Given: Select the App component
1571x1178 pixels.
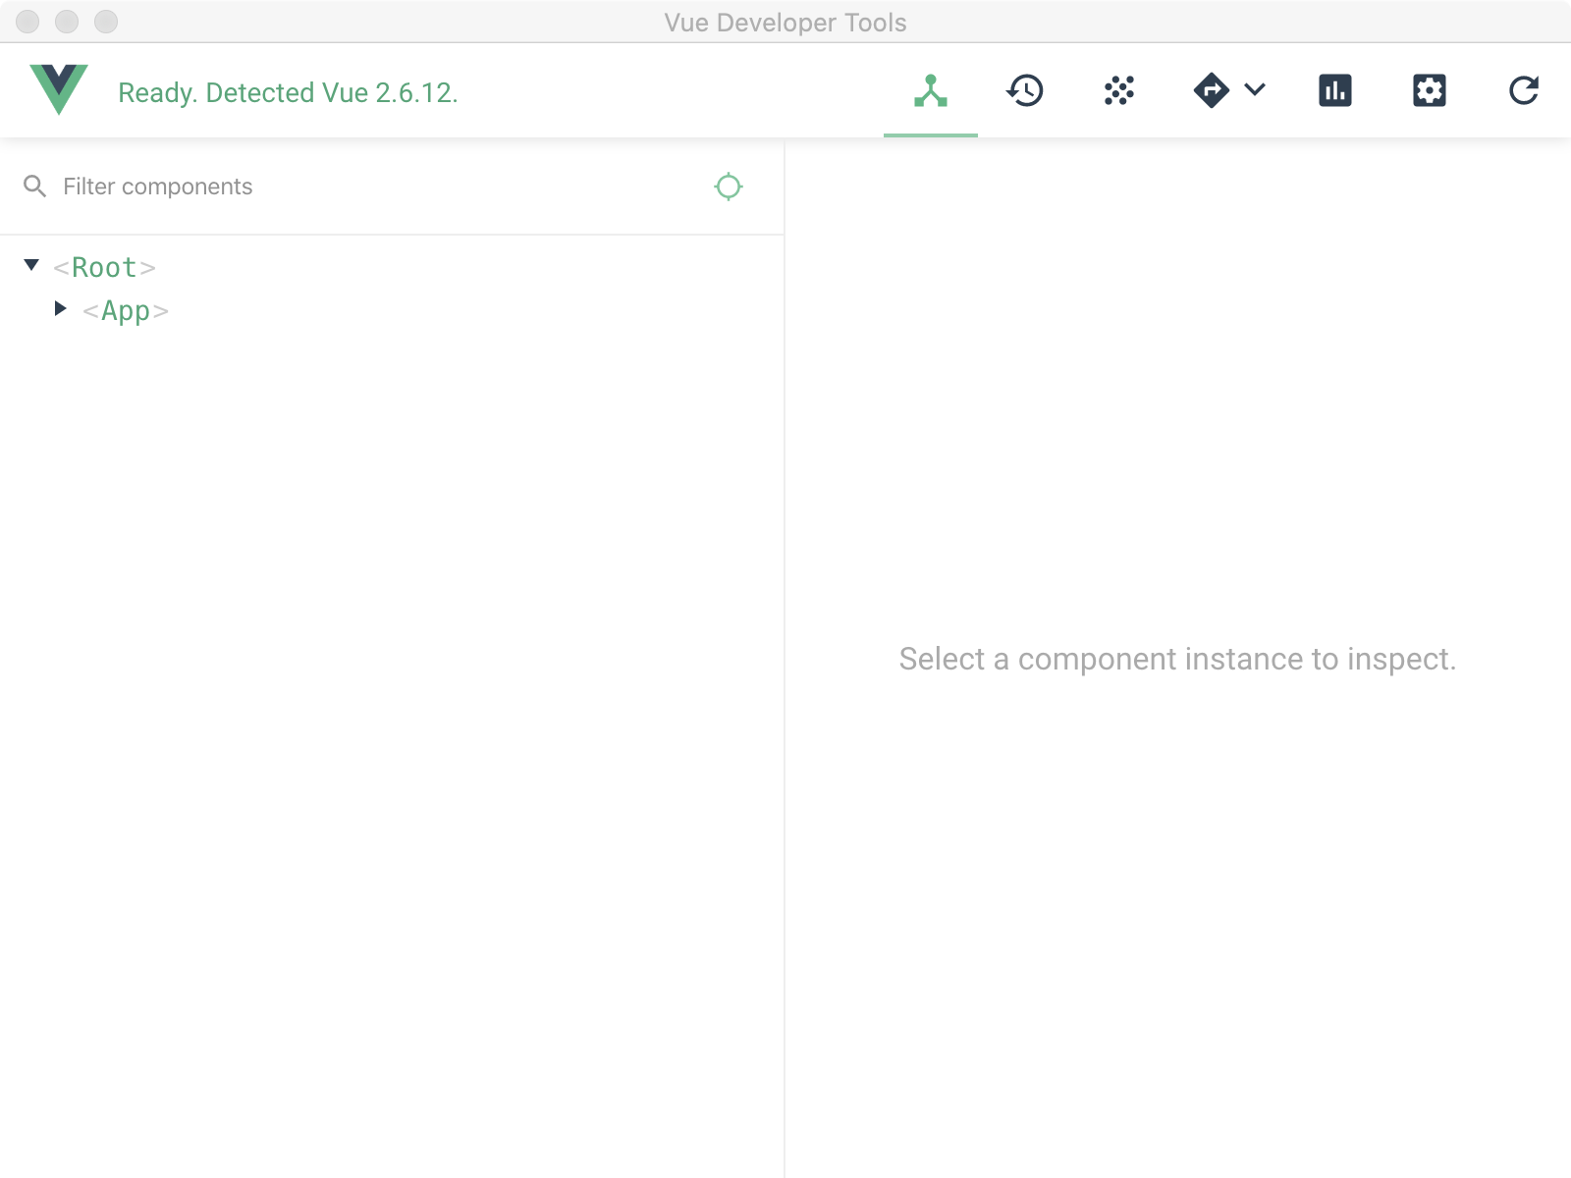Looking at the screenshot, I should click(x=126, y=310).
